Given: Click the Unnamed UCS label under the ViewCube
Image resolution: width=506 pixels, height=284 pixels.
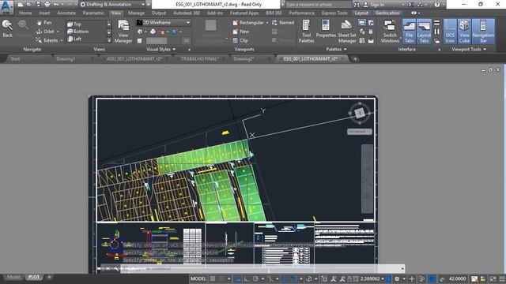Looking at the screenshot, I should pyautogui.click(x=360, y=132).
